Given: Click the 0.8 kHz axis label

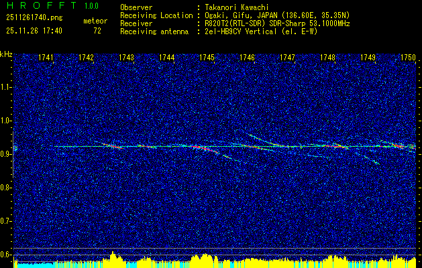Looking at the screenshot, I should point(6,188).
